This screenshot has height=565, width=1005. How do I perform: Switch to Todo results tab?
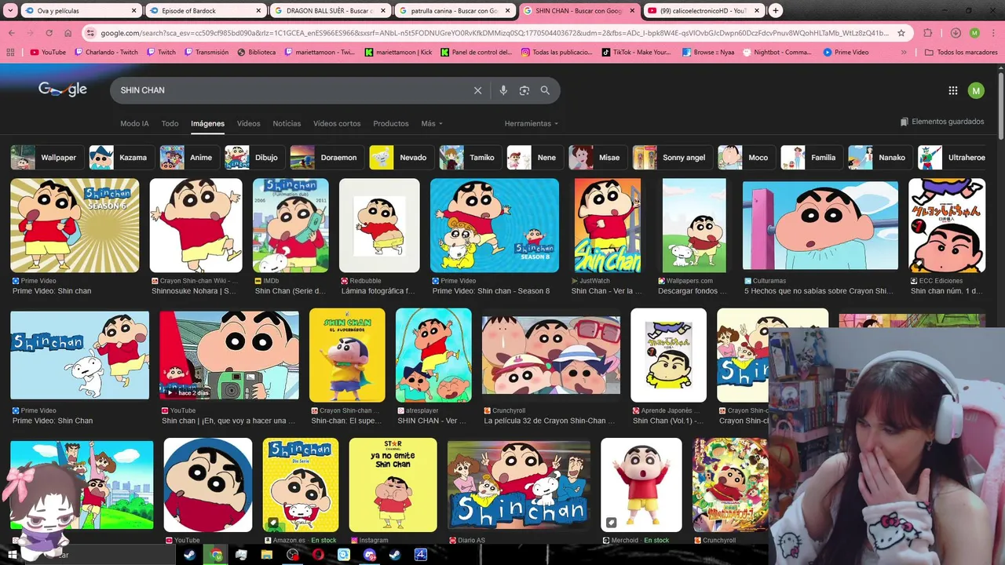click(x=170, y=123)
